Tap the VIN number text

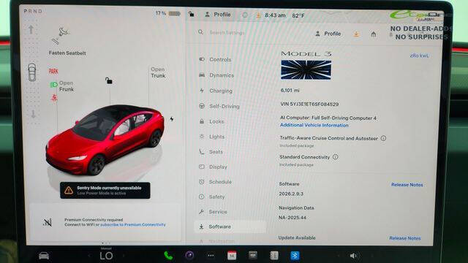(309, 104)
